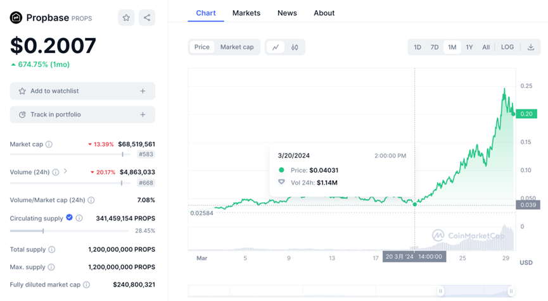
Task: Open Max. supply info icon
Action: [51, 267]
